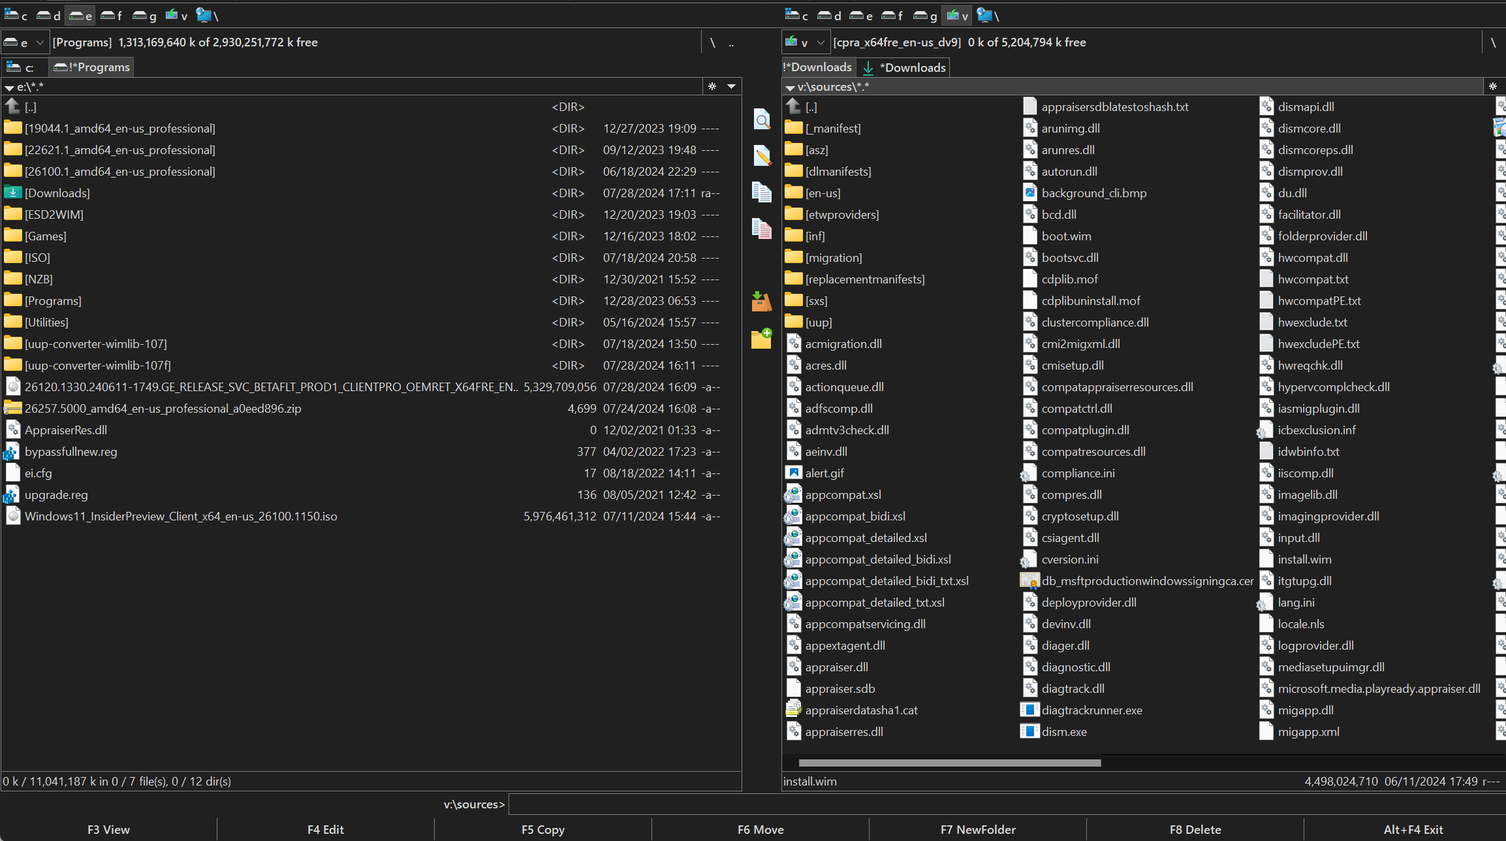Click the Copy files icon in middle toolbar

(x=761, y=192)
